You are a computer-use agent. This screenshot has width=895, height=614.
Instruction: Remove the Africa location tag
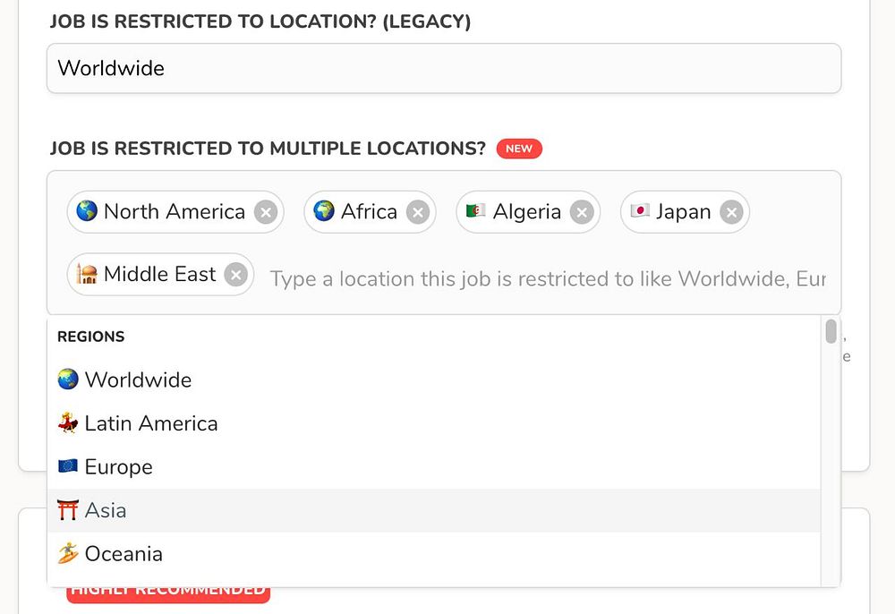pyautogui.click(x=417, y=212)
